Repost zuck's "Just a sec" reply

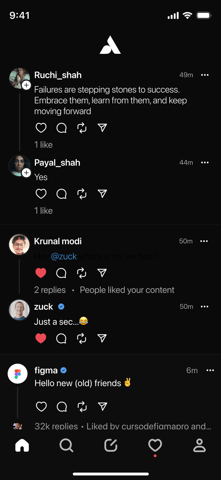[x=82, y=338]
